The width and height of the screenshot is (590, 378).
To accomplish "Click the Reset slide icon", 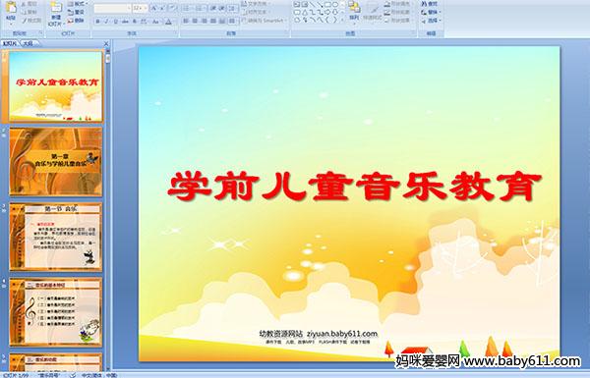I will click(x=76, y=12).
